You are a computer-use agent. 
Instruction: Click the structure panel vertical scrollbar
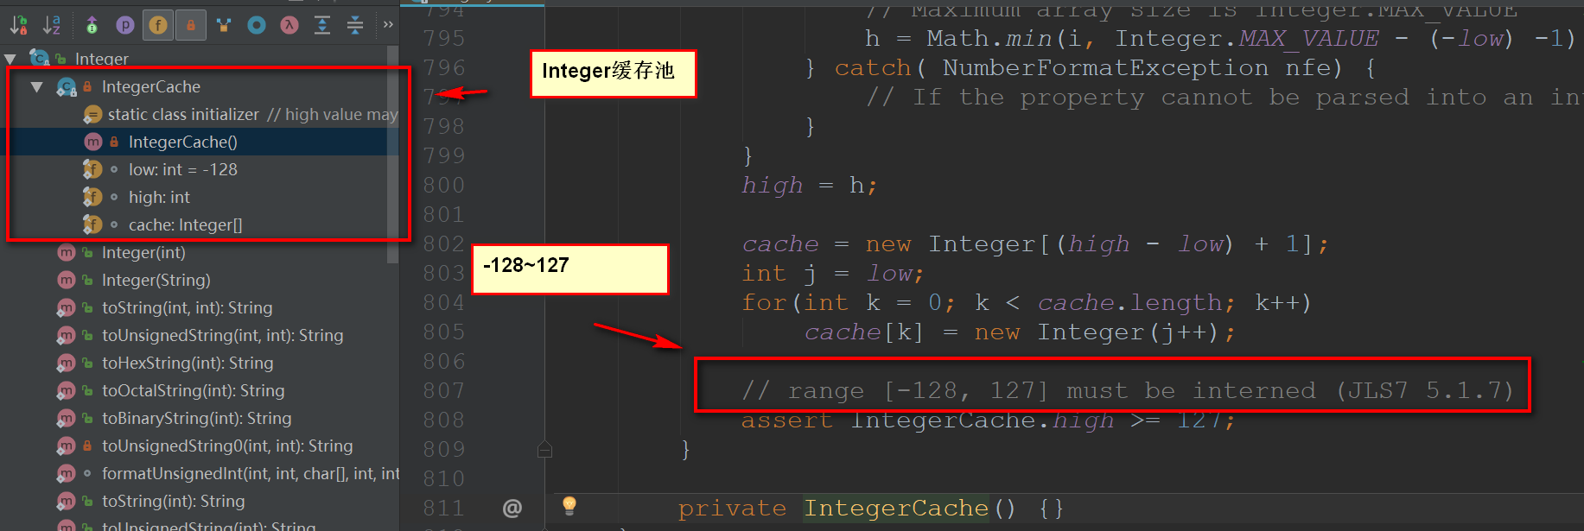393,155
